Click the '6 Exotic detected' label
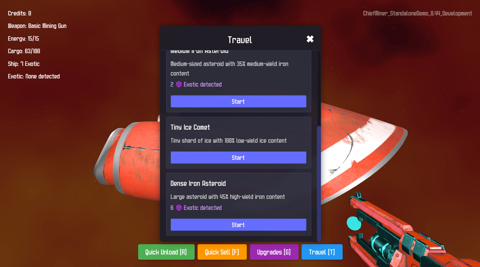Viewport: 480px width, 267px height. point(196,208)
